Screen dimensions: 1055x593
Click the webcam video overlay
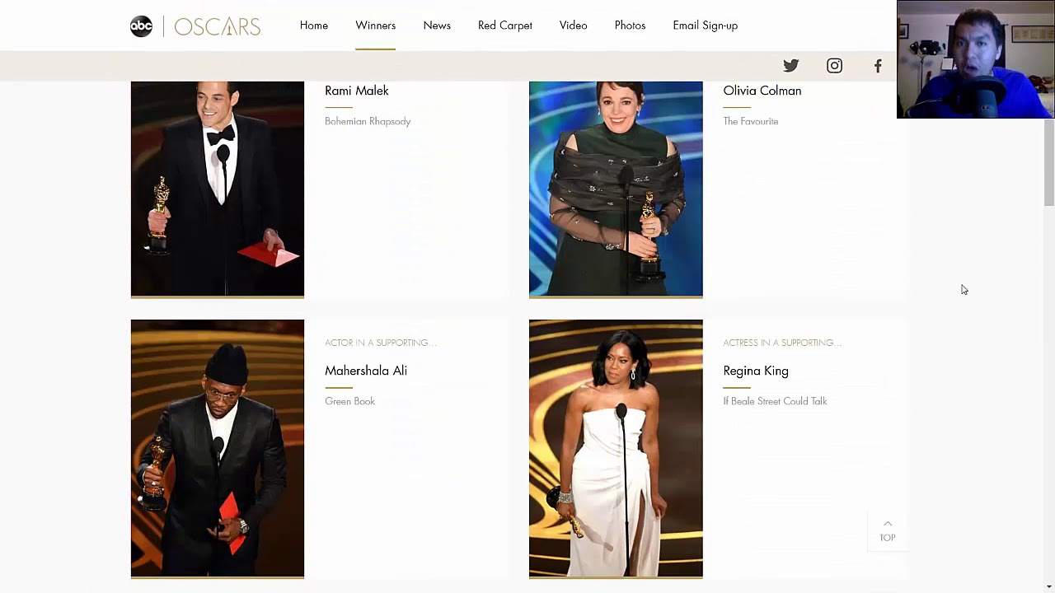click(976, 59)
